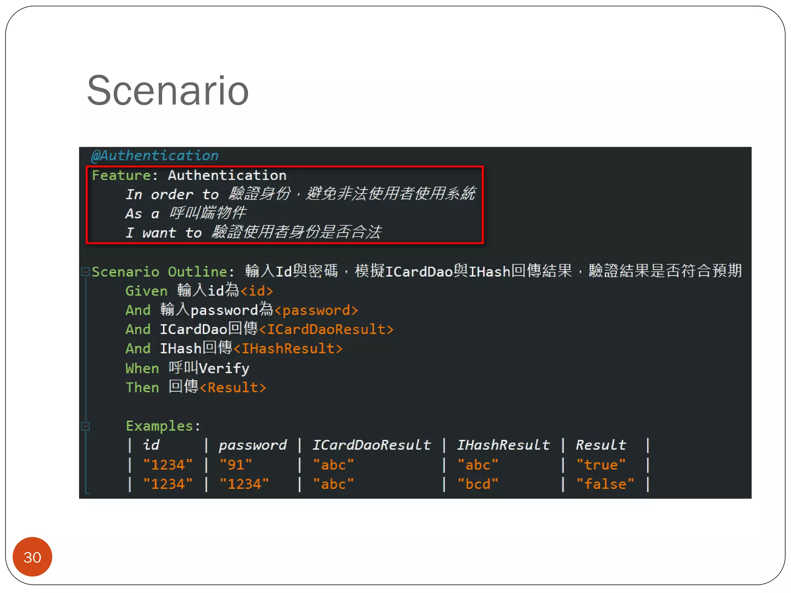Click the <IHashResult> placeholder
This screenshot has height=593, width=791.
pyautogui.click(x=288, y=349)
